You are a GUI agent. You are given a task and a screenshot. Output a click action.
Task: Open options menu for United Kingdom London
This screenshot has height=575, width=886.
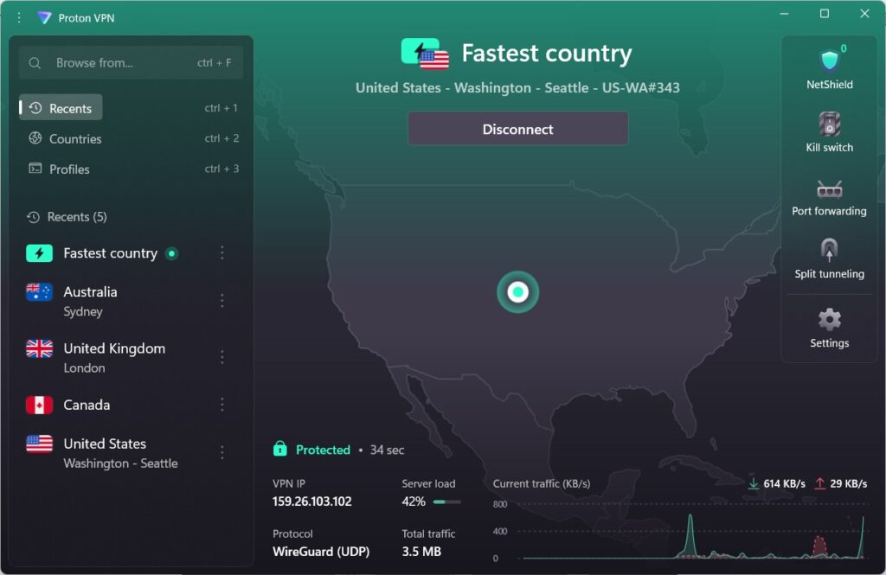click(222, 357)
